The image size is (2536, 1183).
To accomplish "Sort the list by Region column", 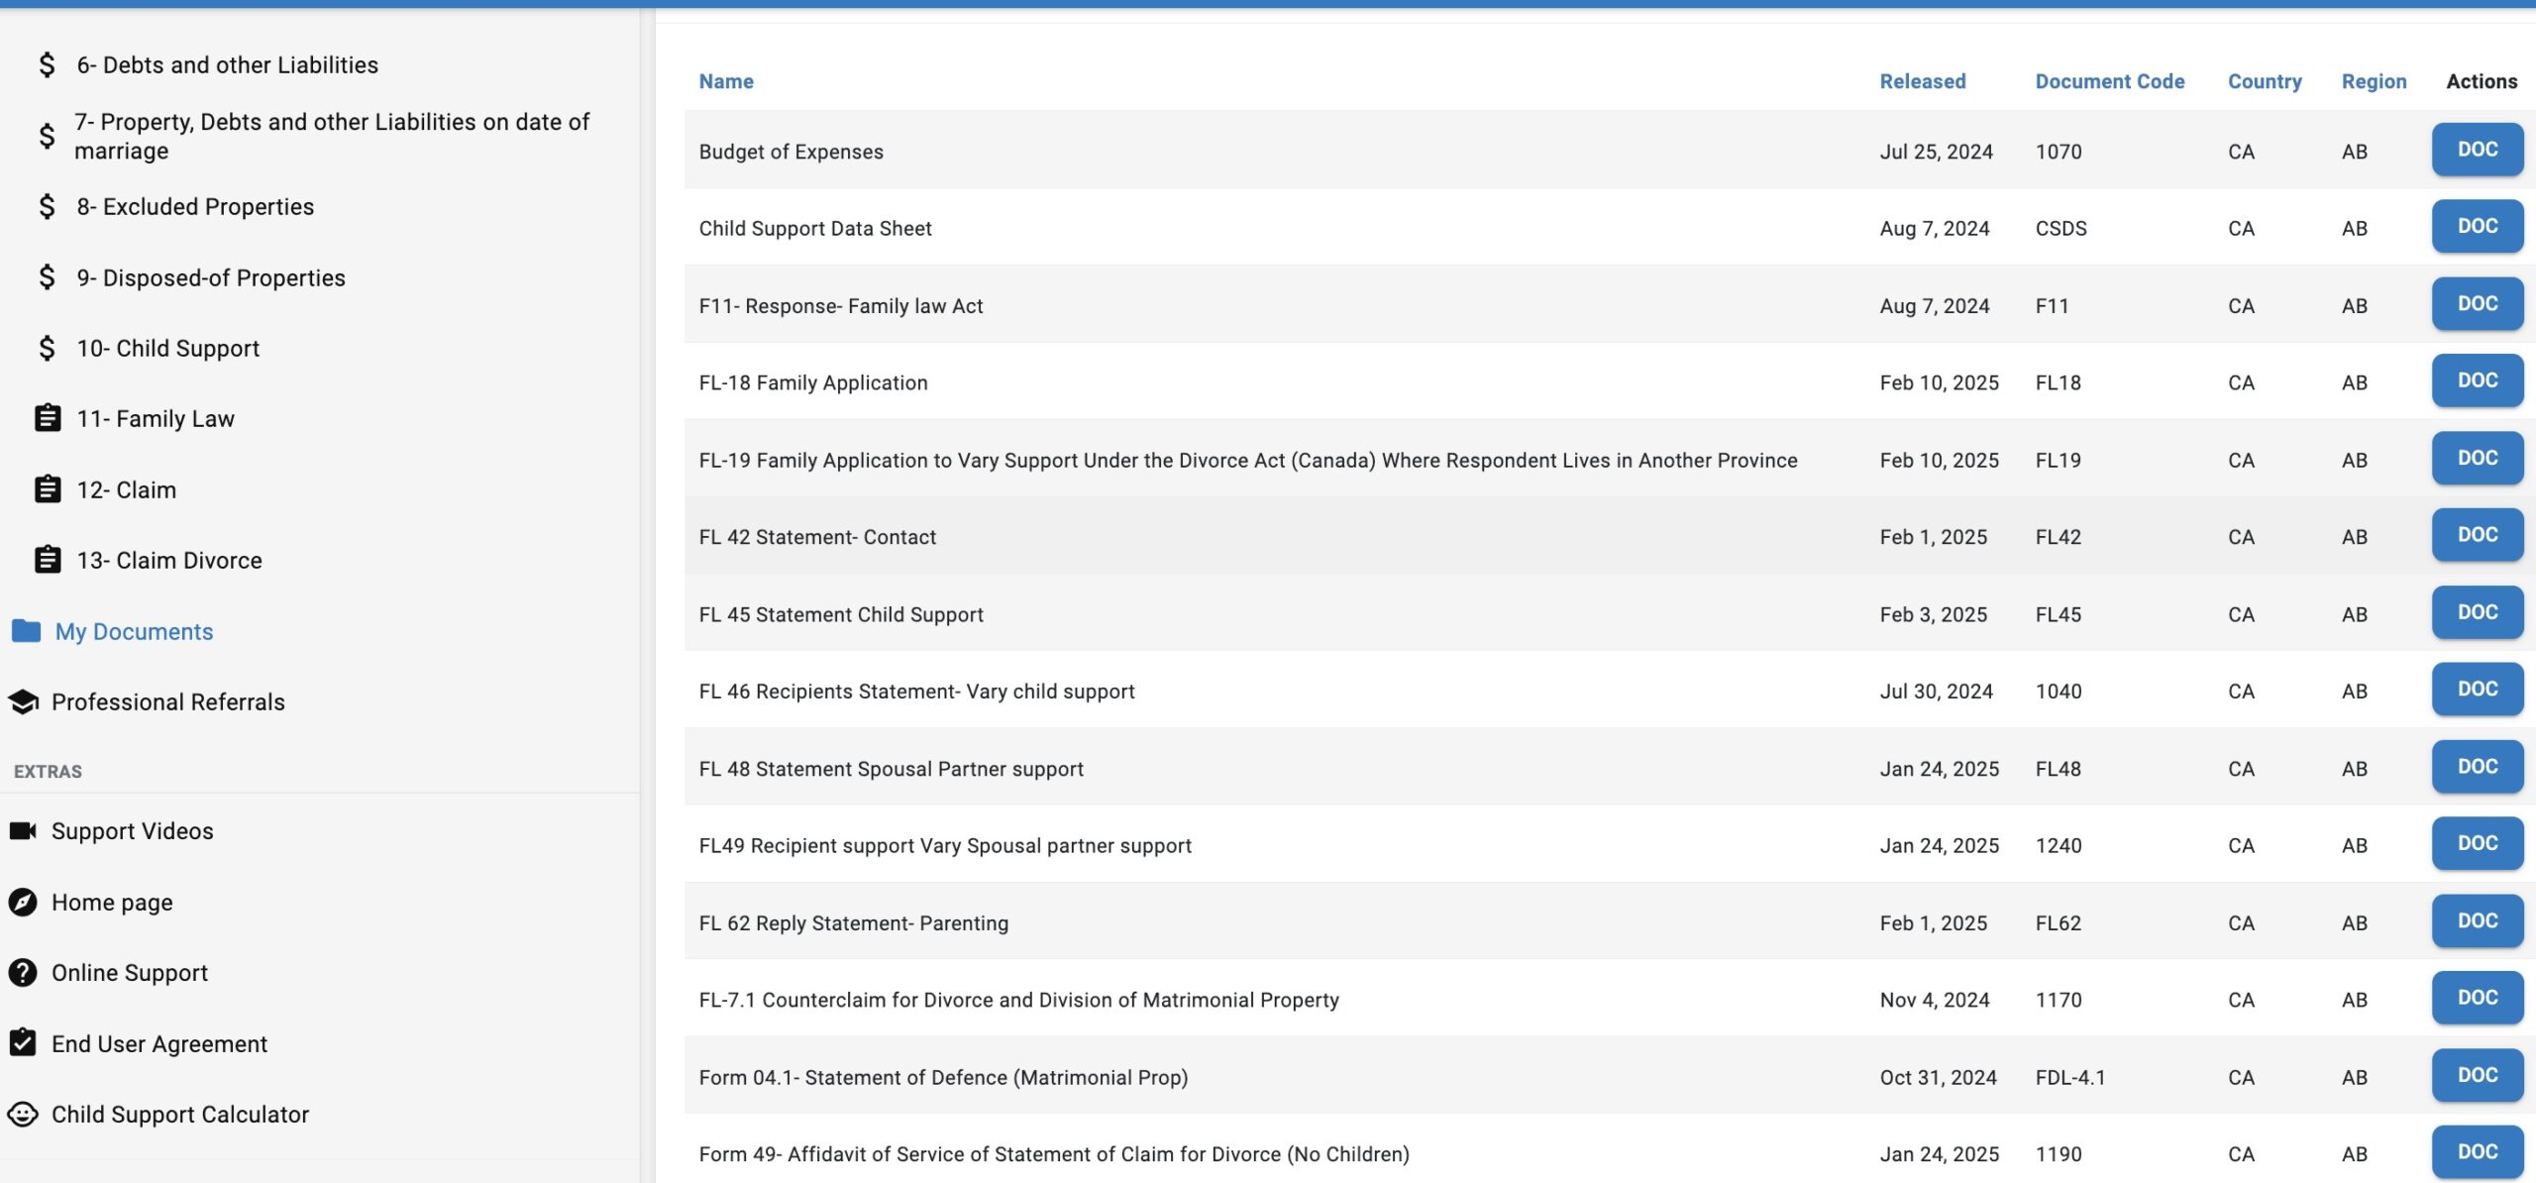I will click(x=2373, y=81).
